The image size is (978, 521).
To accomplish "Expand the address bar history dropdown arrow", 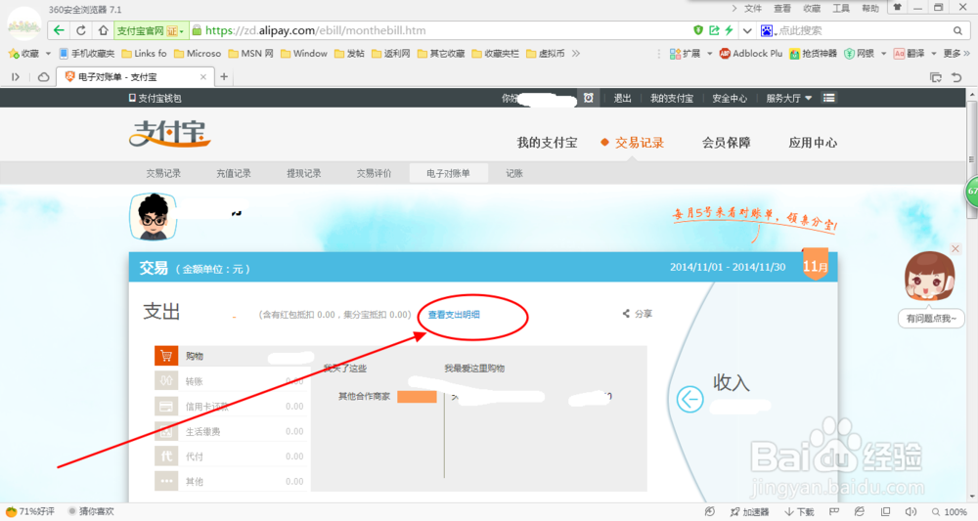I will pos(746,30).
